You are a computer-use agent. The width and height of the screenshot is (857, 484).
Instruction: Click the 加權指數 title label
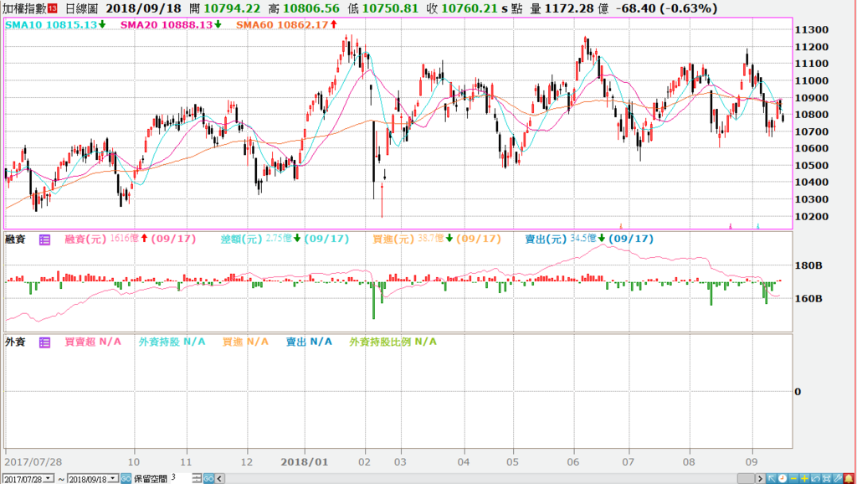[x=25, y=8]
